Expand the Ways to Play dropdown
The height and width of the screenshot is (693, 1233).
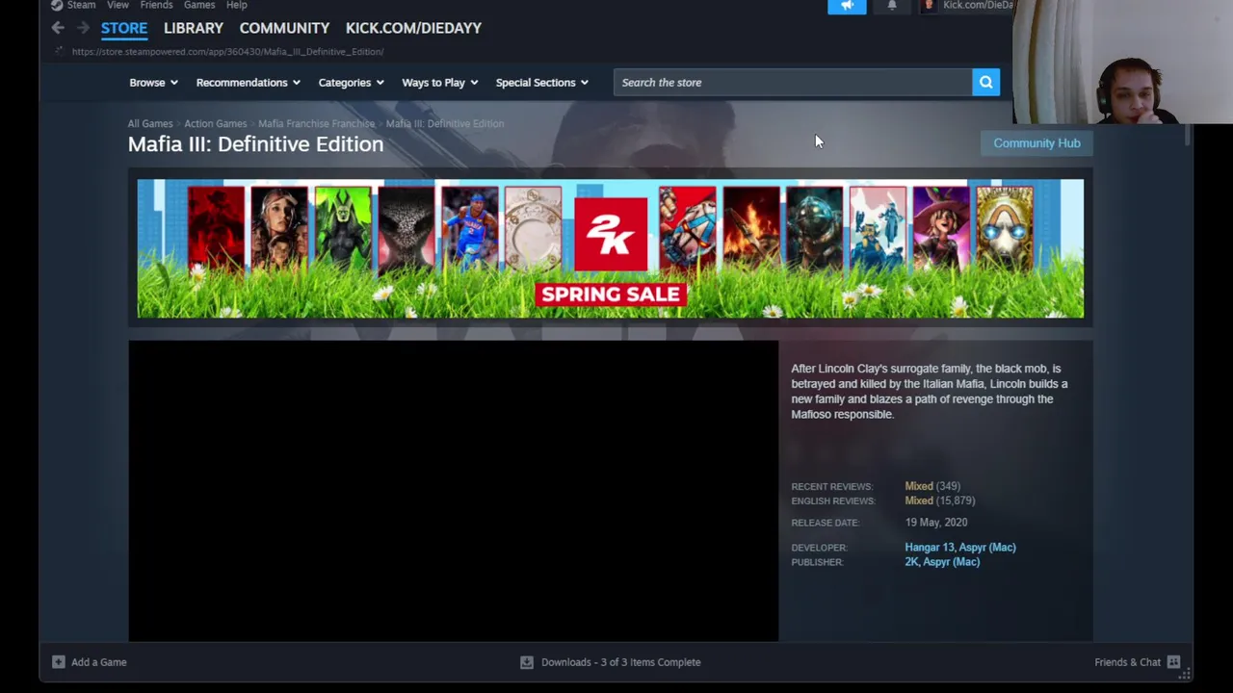point(439,83)
